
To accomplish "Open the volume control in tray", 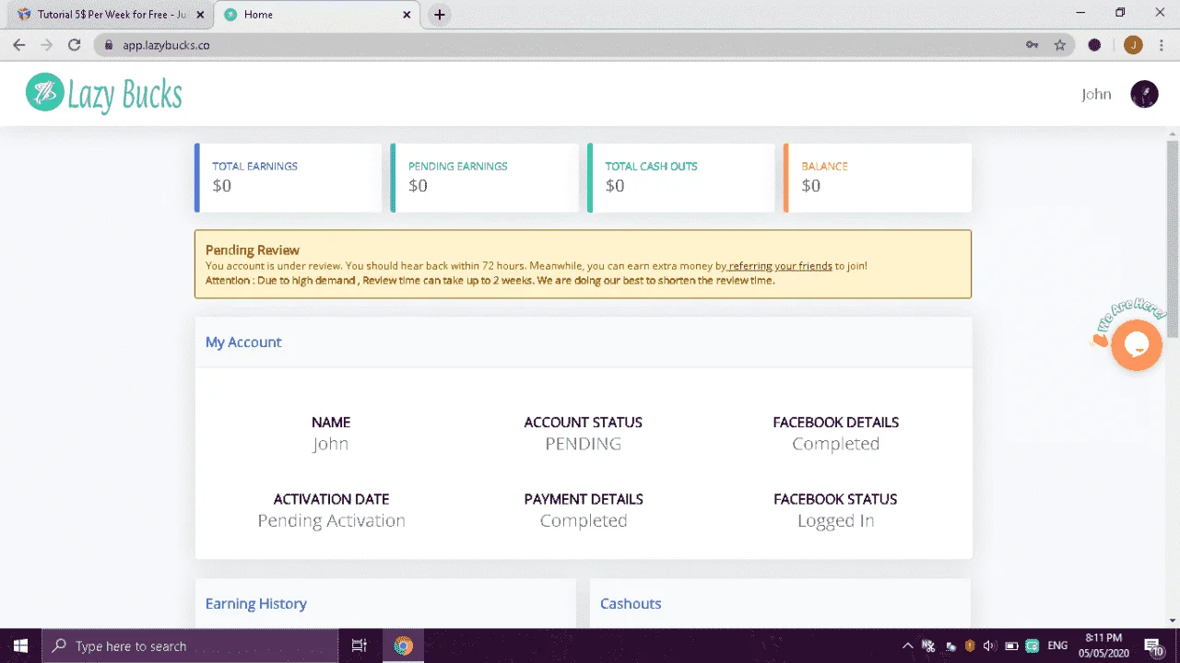I will tap(989, 646).
